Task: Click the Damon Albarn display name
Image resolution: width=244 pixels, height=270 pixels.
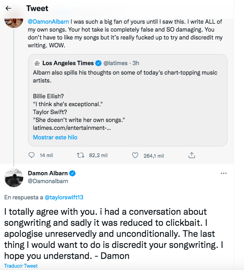Action: [x=48, y=173]
